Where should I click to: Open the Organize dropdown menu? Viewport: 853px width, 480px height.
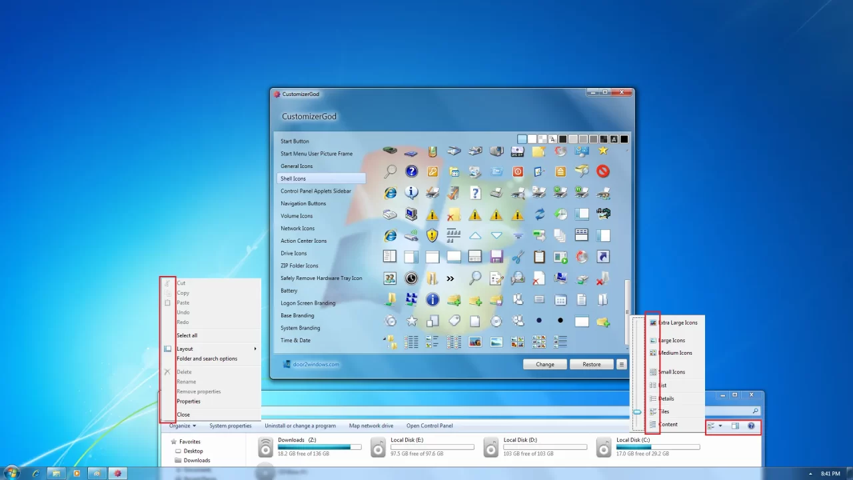coord(182,426)
